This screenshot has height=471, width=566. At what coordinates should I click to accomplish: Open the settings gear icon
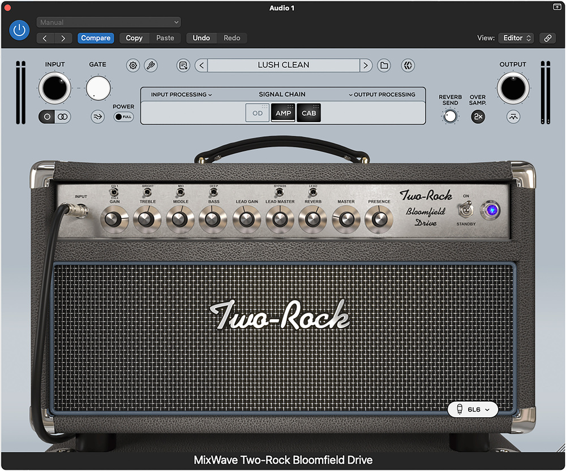coord(133,66)
